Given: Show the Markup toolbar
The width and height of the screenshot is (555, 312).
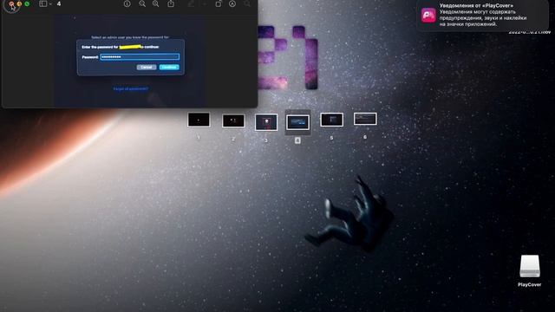Looking at the screenshot, I should [232, 3].
